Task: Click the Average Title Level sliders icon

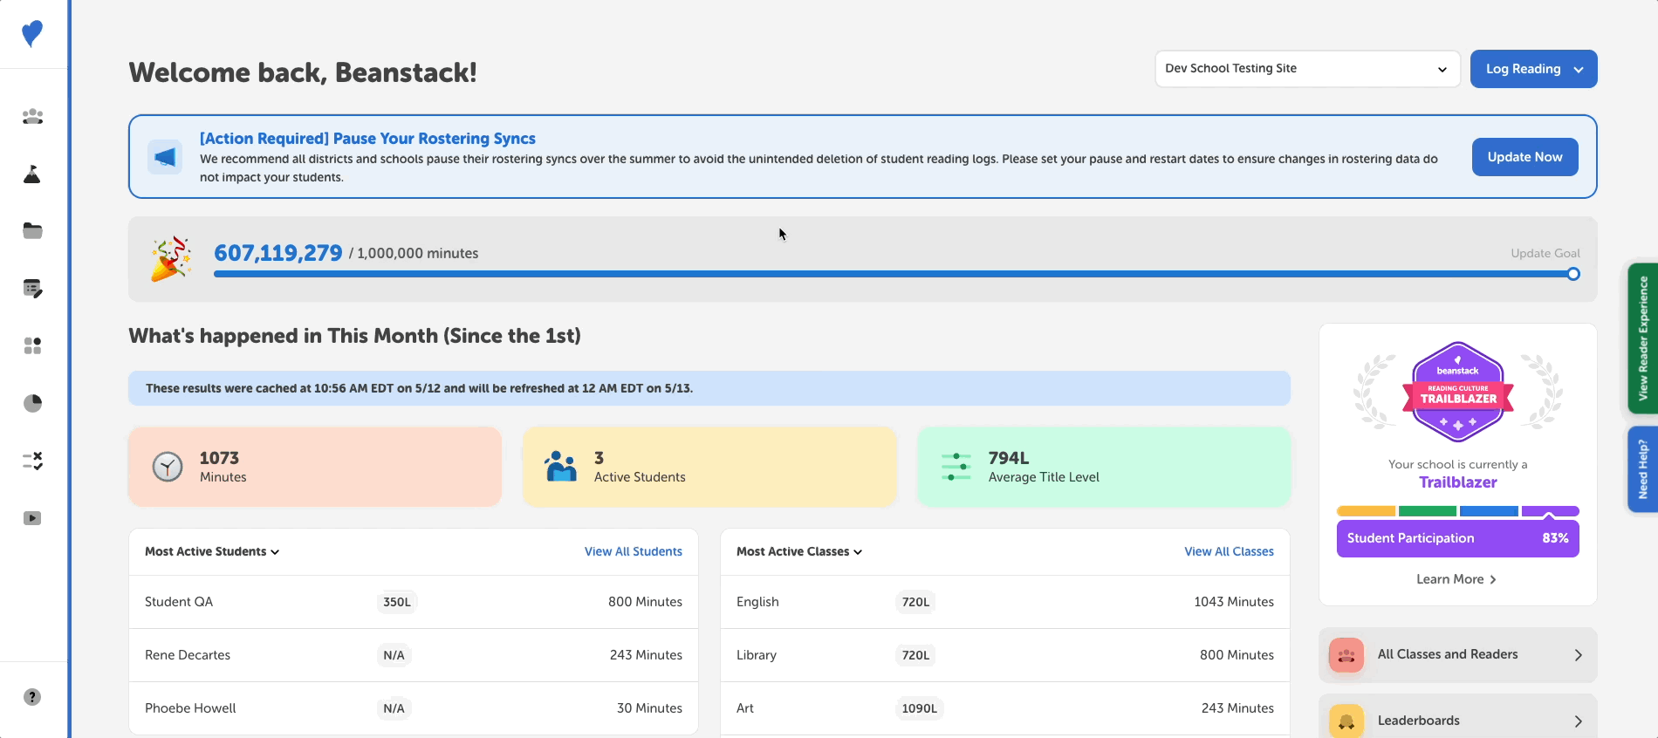Action: tap(956, 467)
